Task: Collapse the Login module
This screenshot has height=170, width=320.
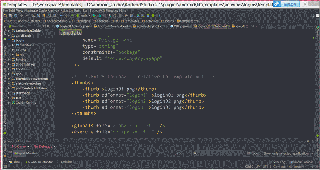Action: 9,40
